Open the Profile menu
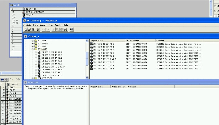 pos(27,25)
